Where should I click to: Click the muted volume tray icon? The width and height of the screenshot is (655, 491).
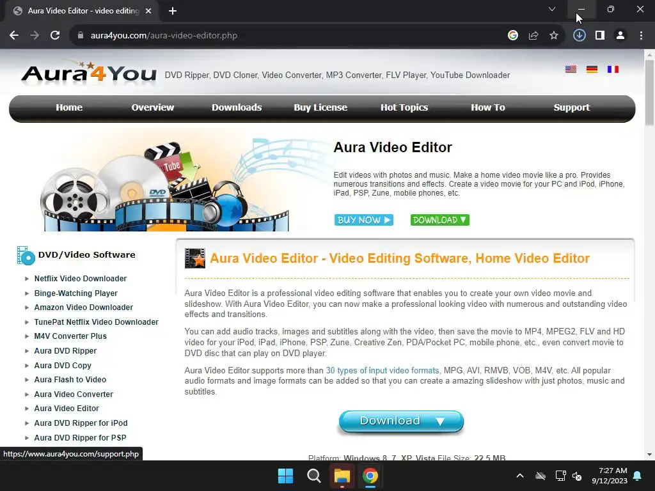pos(578,476)
